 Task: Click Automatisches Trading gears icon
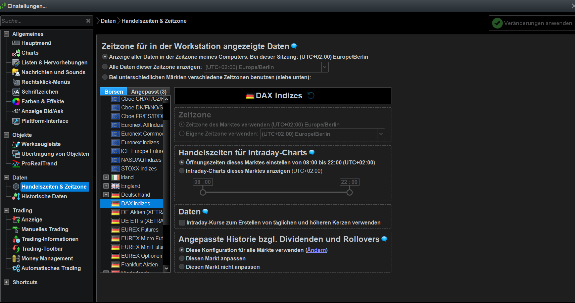[x=16, y=268]
